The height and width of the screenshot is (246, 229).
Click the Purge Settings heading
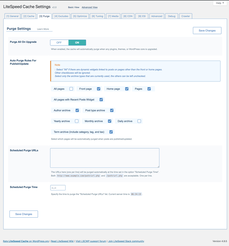click(19, 29)
